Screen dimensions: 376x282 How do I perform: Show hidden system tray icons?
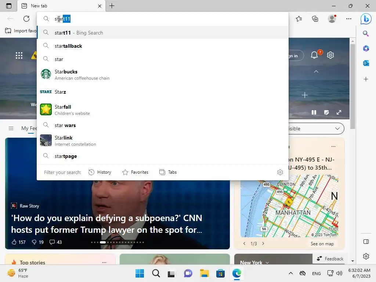(x=291, y=273)
